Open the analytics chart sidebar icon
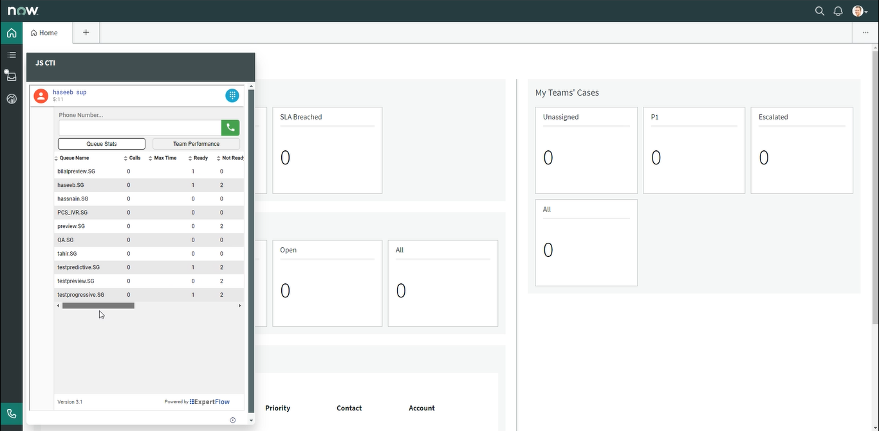 tap(12, 99)
